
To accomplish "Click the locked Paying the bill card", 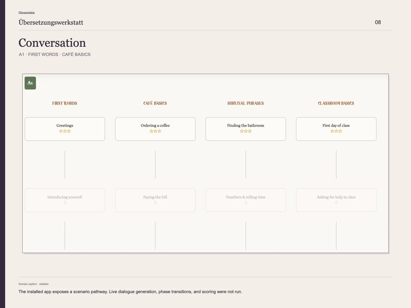I will pos(155,200).
